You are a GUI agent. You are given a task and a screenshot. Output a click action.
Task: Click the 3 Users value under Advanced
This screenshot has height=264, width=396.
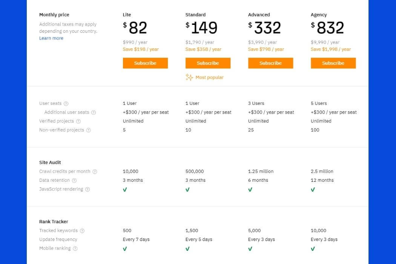[256, 103]
